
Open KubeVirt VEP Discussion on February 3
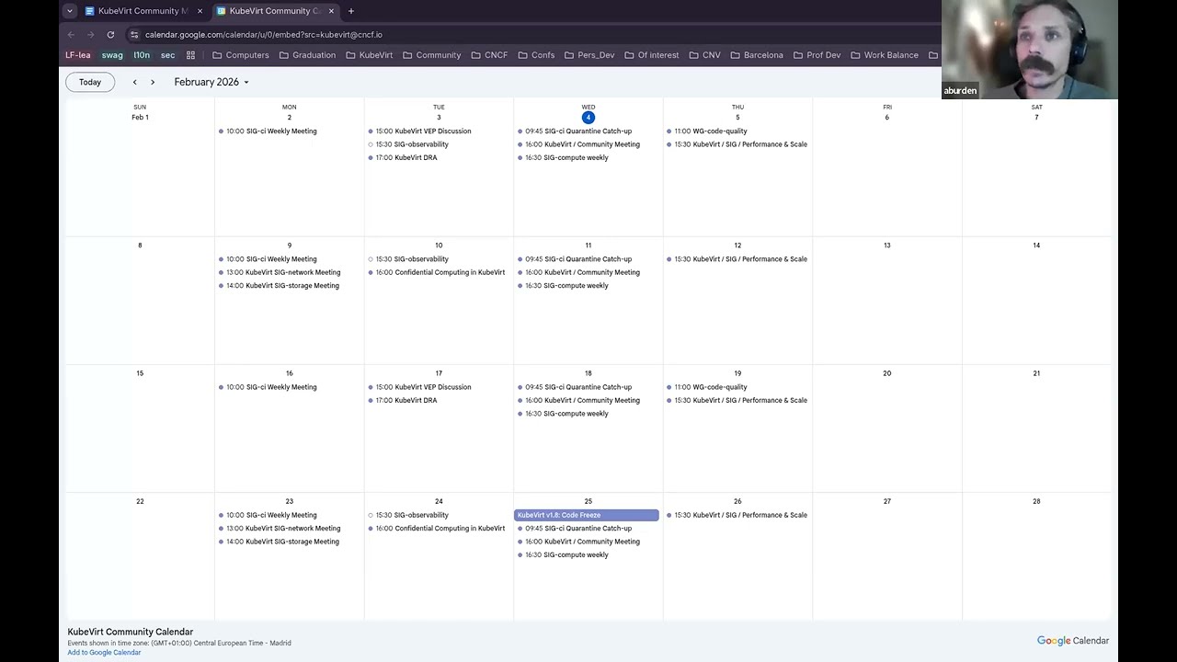(x=419, y=131)
